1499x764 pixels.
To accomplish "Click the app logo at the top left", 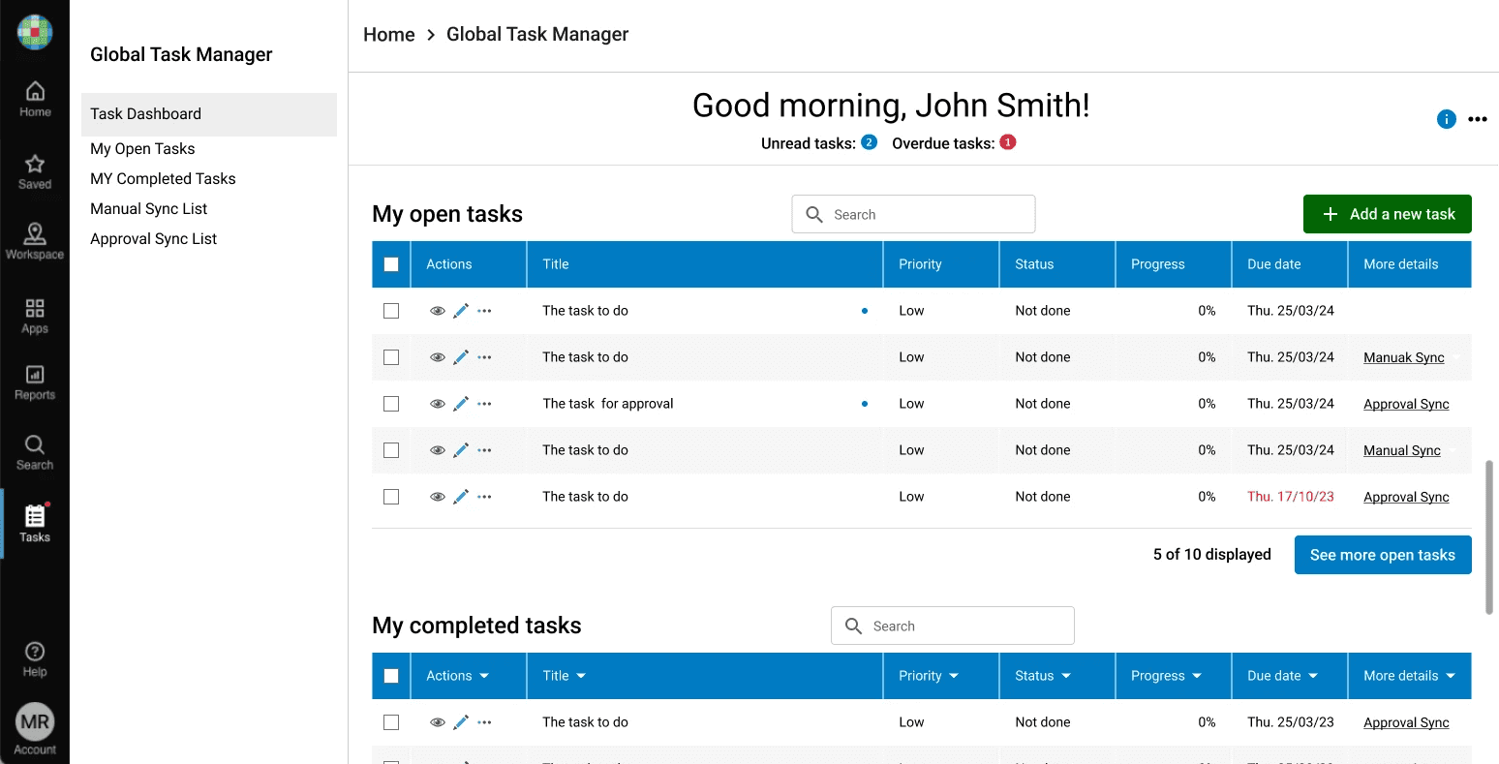I will 35,32.
